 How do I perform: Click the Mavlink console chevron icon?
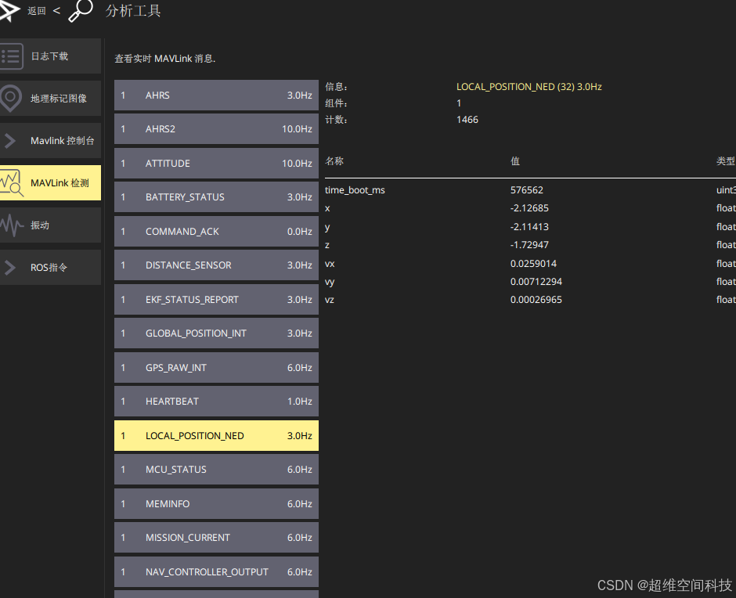(10, 141)
